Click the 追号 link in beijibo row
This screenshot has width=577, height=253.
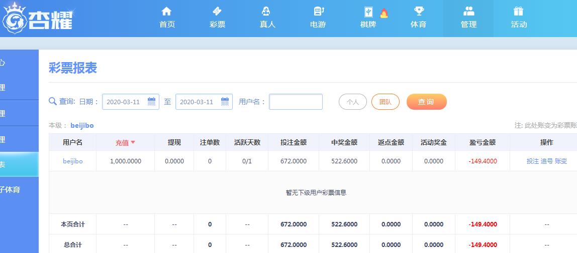tap(546, 161)
